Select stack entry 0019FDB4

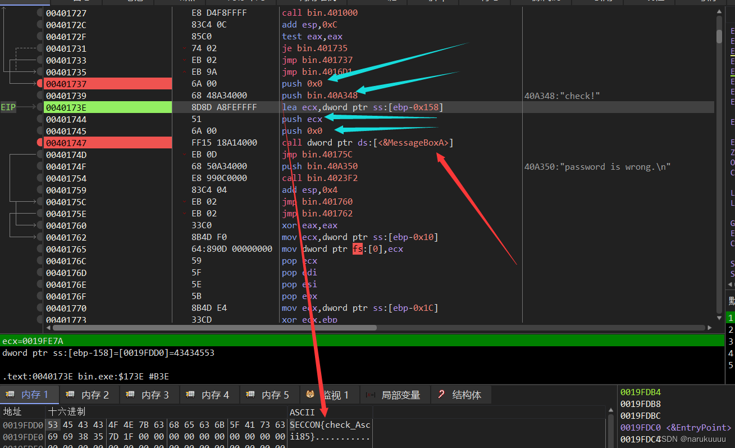[x=640, y=392]
